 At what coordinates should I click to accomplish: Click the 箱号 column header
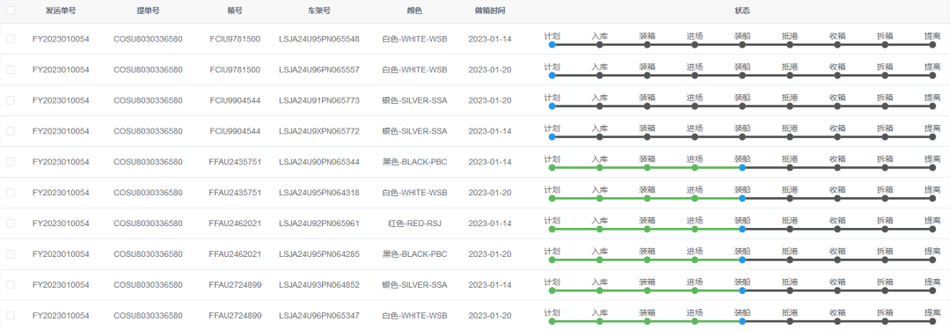(235, 11)
